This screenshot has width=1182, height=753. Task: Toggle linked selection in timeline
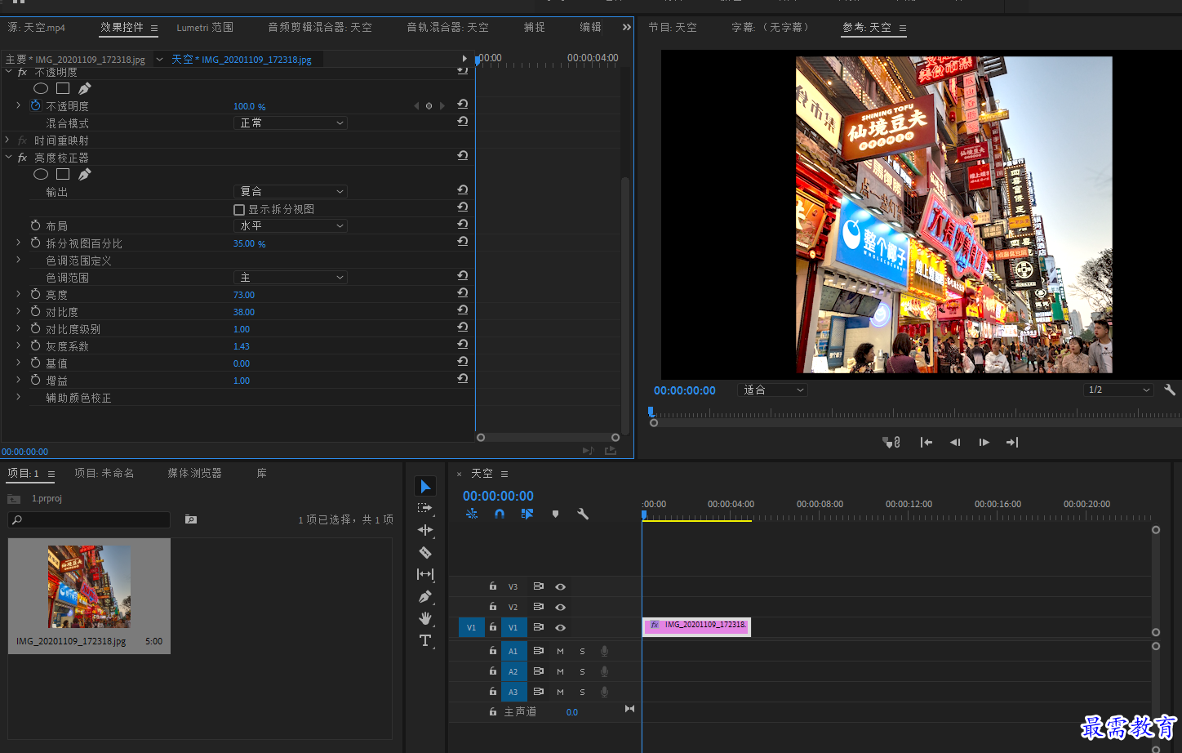pos(527,514)
